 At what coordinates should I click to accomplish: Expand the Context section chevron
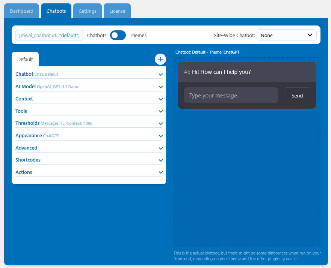click(x=160, y=99)
